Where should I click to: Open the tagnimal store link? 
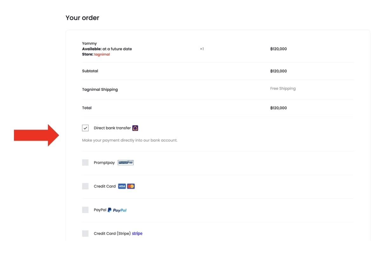[x=102, y=54]
